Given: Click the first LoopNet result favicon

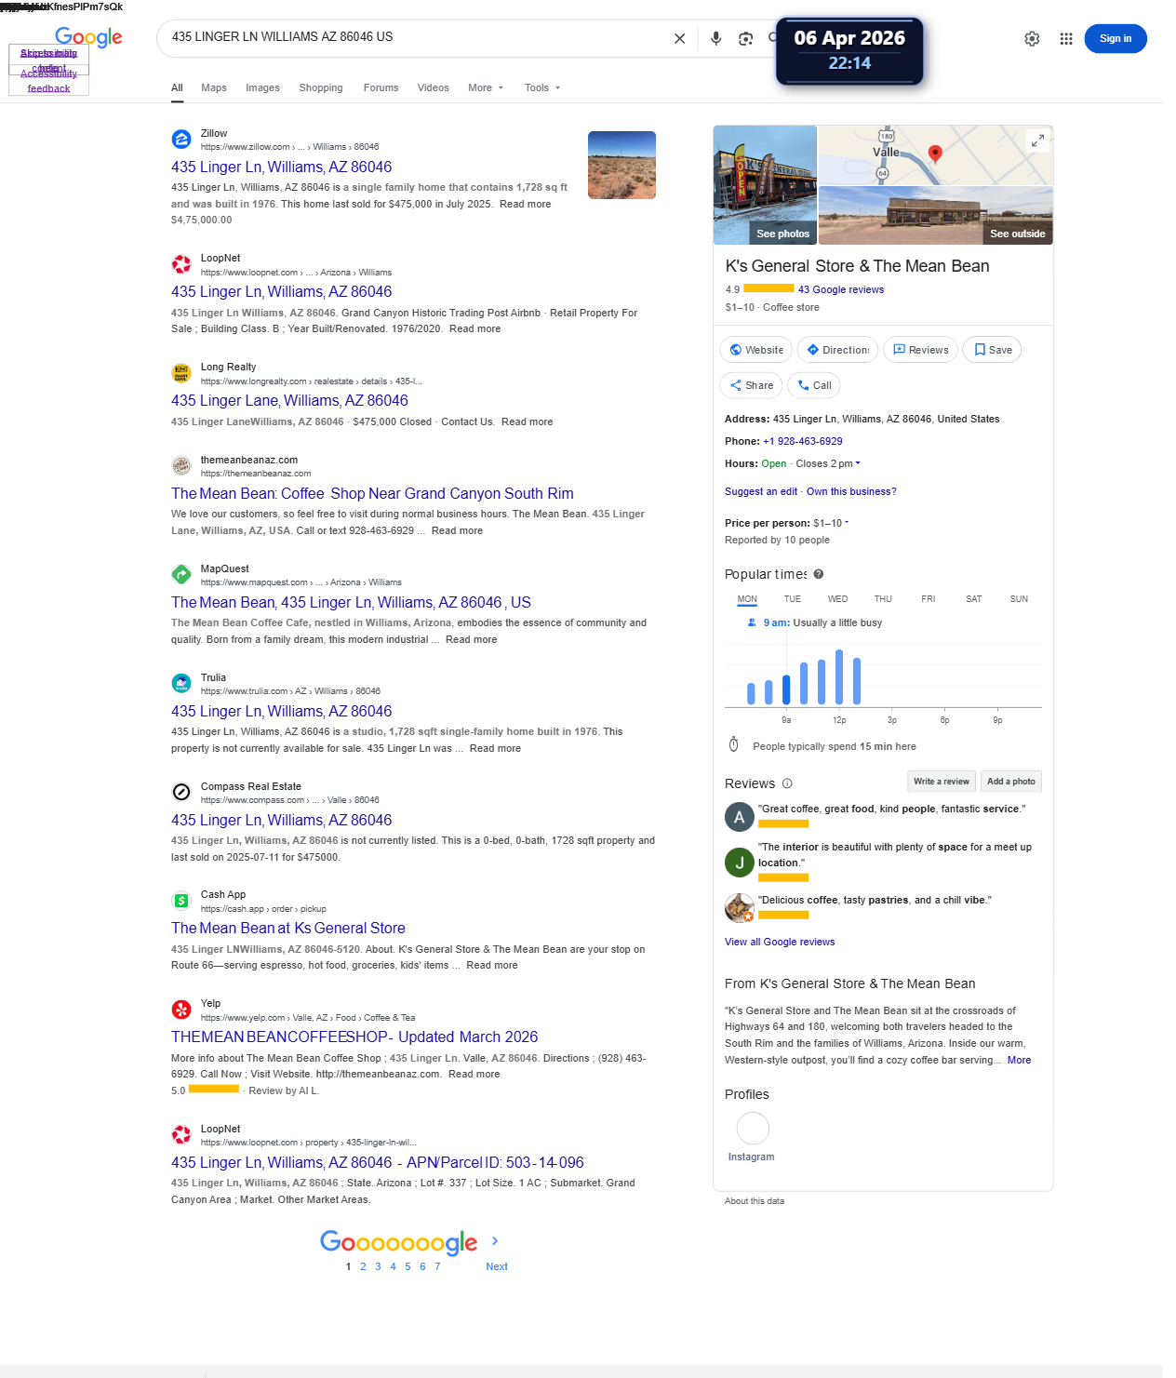Looking at the screenshot, I should 181,264.
